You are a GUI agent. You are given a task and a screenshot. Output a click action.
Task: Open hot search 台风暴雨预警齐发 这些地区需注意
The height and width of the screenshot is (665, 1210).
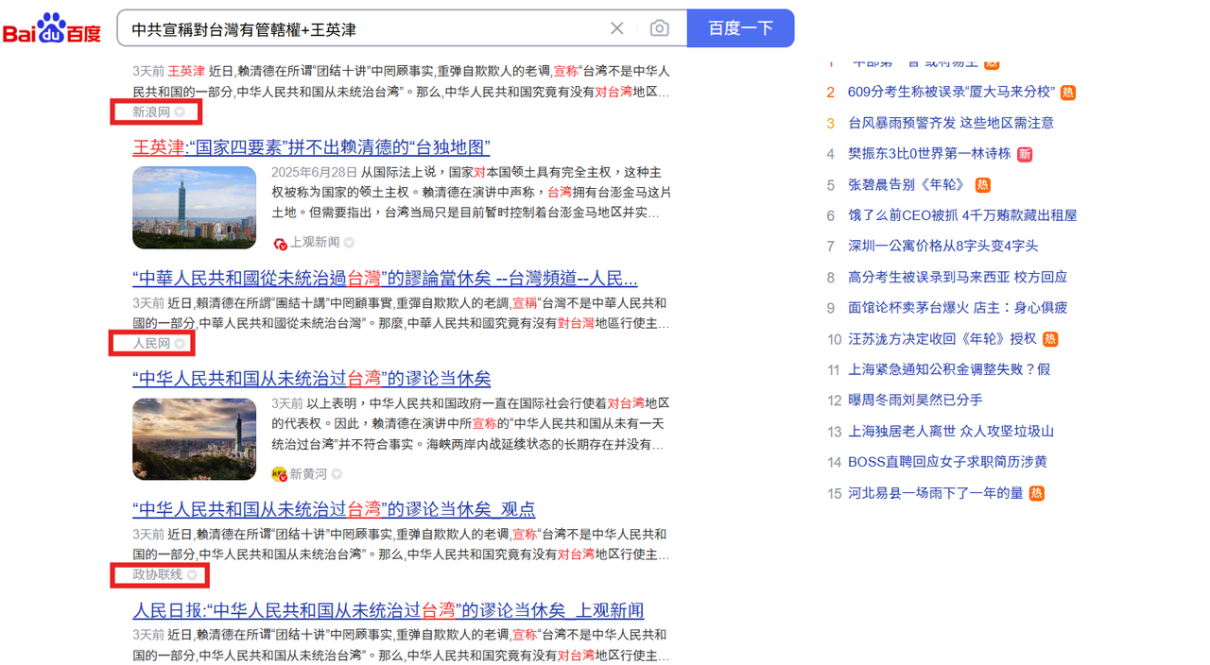point(950,123)
